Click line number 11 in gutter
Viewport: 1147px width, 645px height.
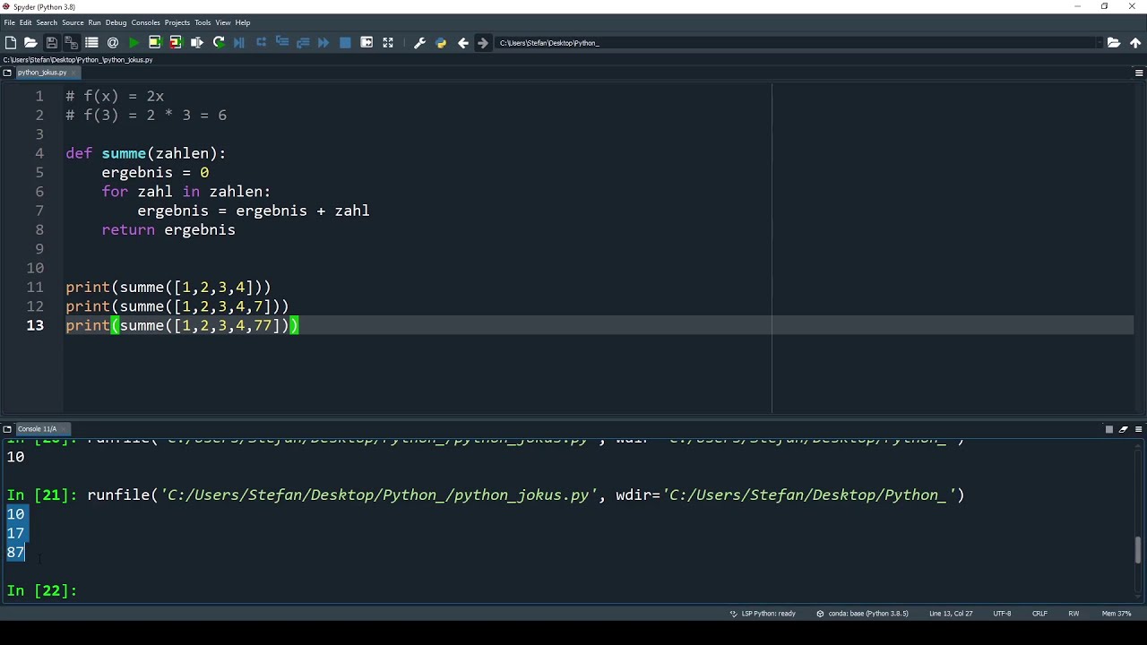coord(35,288)
